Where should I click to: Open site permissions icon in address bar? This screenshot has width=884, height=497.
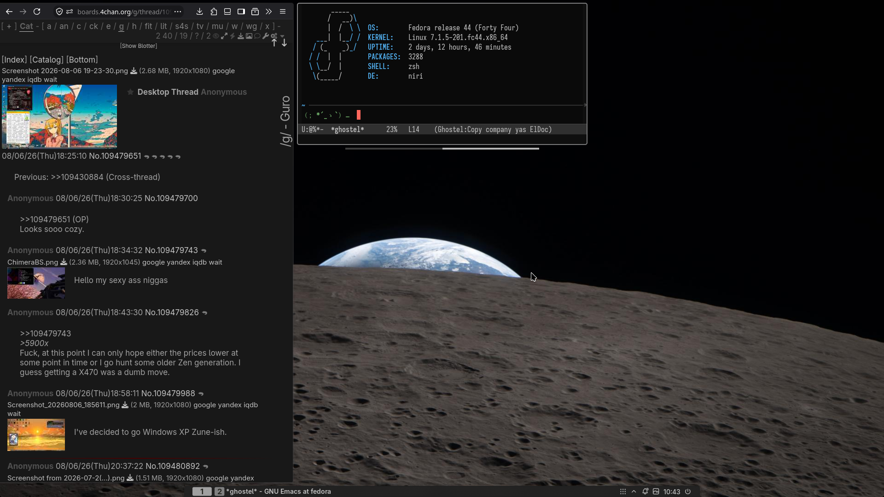click(70, 12)
